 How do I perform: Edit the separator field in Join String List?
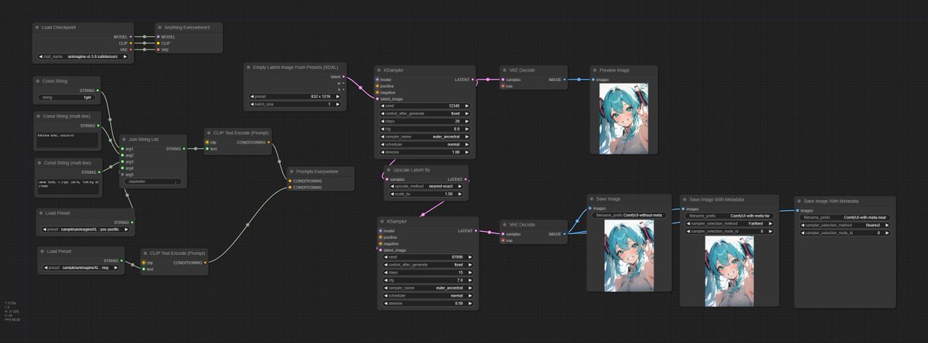click(153, 182)
